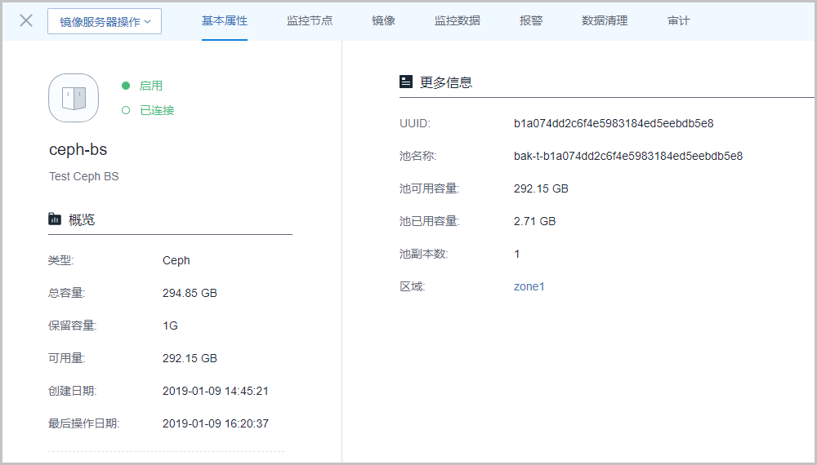
Task: Open the 监控节点 tab
Action: [x=310, y=20]
